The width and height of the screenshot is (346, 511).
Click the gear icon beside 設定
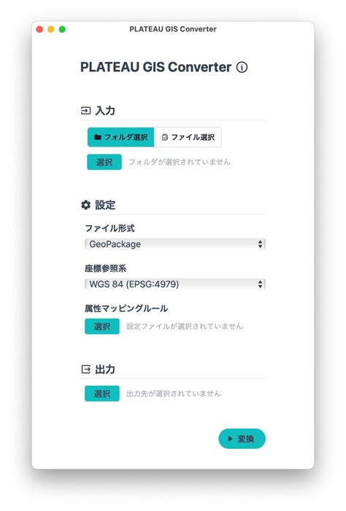(85, 205)
